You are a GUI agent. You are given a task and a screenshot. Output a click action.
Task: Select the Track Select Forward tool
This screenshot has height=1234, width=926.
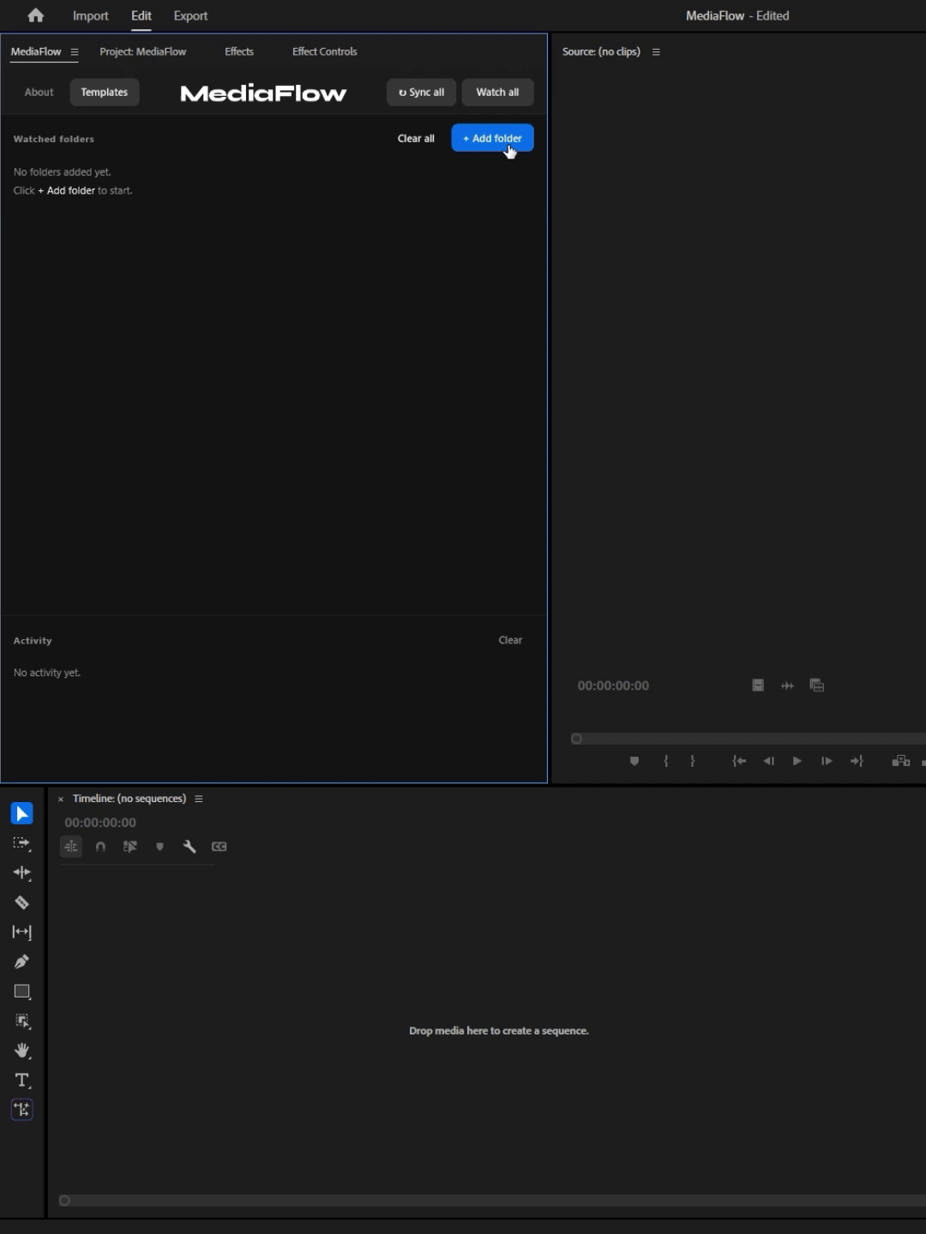click(x=22, y=843)
